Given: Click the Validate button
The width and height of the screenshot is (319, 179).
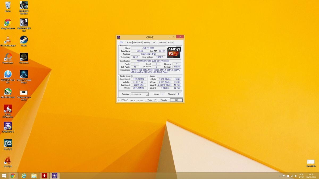Looking at the screenshot, I should pyautogui.click(x=164, y=100).
